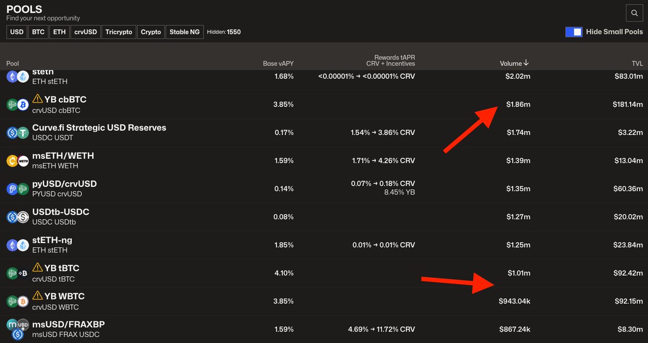Click the Strategic USD Reserves token icons
The width and height of the screenshot is (648, 343).
pyautogui.click(x=17, y=133)
